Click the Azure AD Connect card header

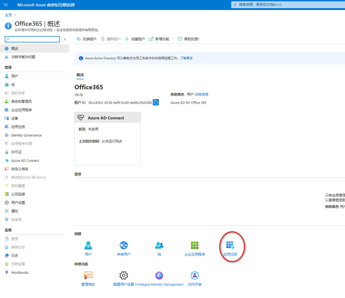pyautogui.click(x=108, y=118)
